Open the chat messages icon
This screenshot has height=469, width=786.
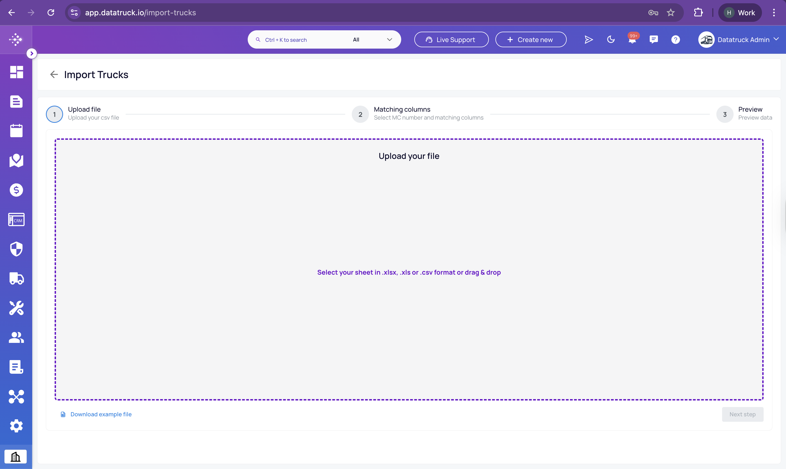(x=654, y=40)
